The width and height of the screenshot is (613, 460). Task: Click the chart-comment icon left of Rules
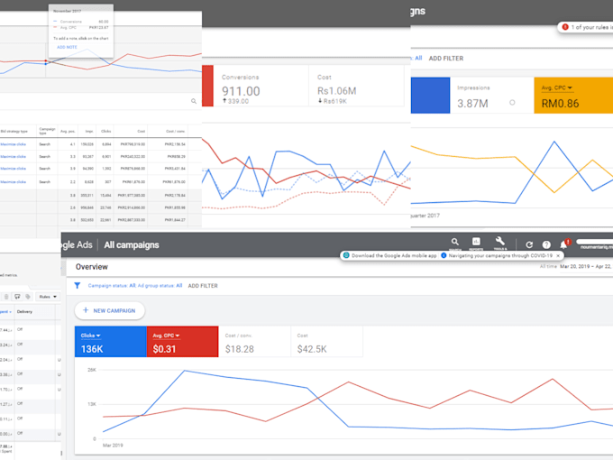[17, 297]
